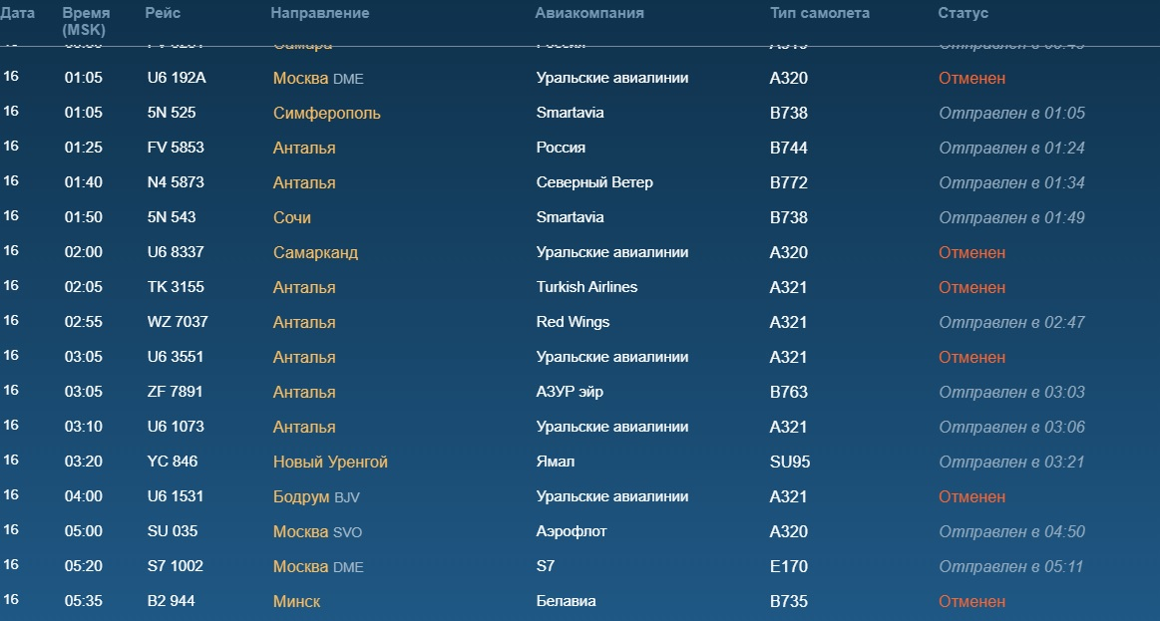Click airline Аэрофлот

pos(572,531)
